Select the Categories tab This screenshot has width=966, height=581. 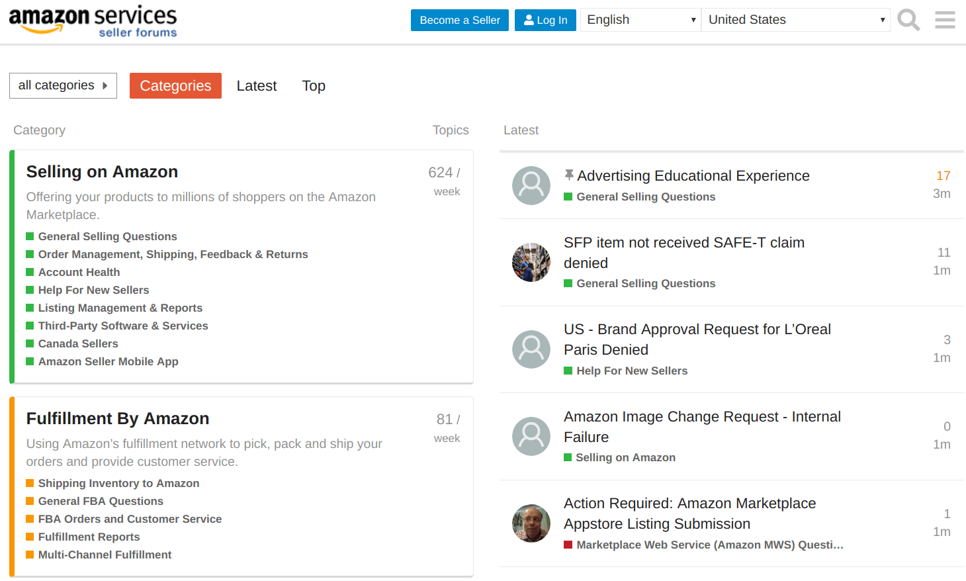(175, 85)
